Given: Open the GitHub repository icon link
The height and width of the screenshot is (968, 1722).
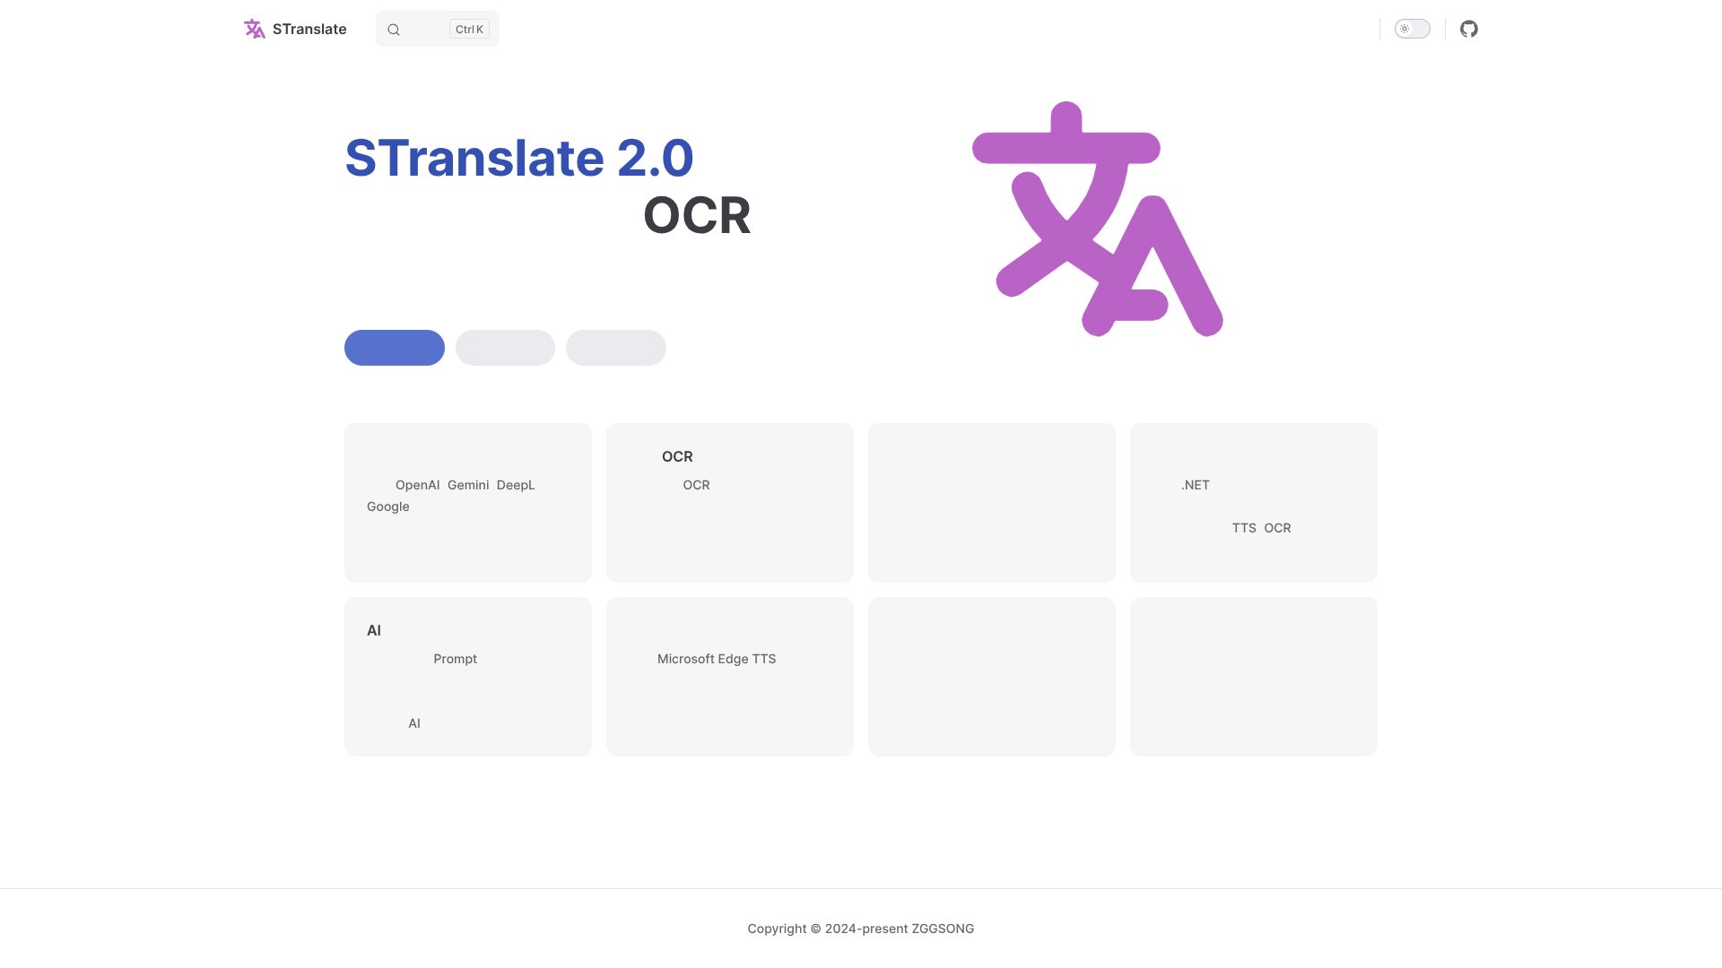Looking at the screenshot, I should point(1469,29).
